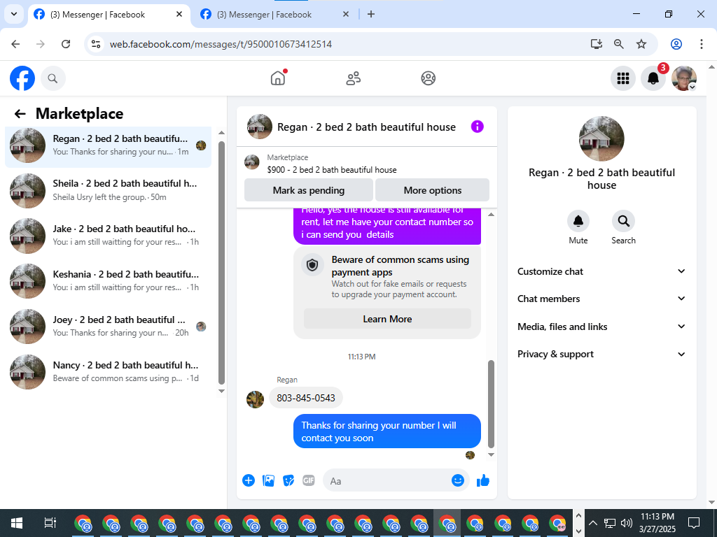Go to the Home feed icon
This screenshot has height=537, width=717.
pos(277,78)
